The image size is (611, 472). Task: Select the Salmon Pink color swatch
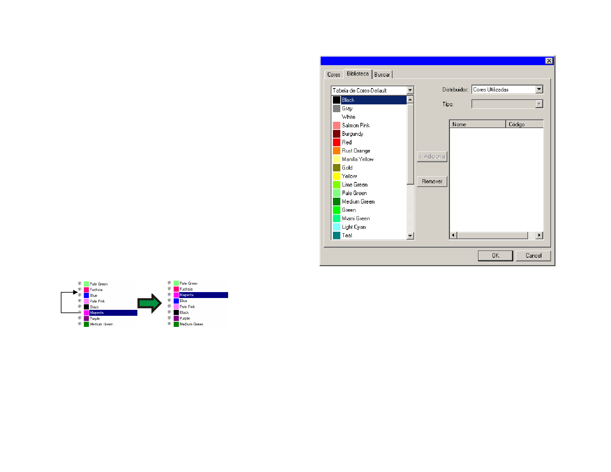pos(336,125)
